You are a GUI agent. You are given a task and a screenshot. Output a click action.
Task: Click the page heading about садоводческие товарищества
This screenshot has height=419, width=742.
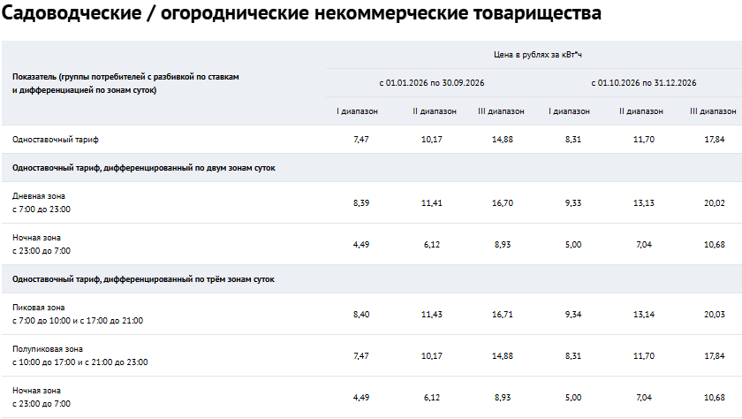coord(302,14)
